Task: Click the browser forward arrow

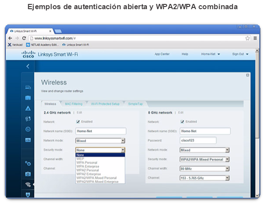Action: [17, 38]
